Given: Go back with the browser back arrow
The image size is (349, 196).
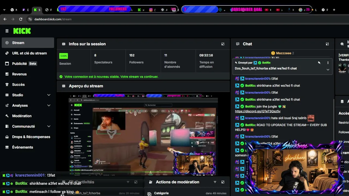Looking at the screenshot, I should (5, 19).
